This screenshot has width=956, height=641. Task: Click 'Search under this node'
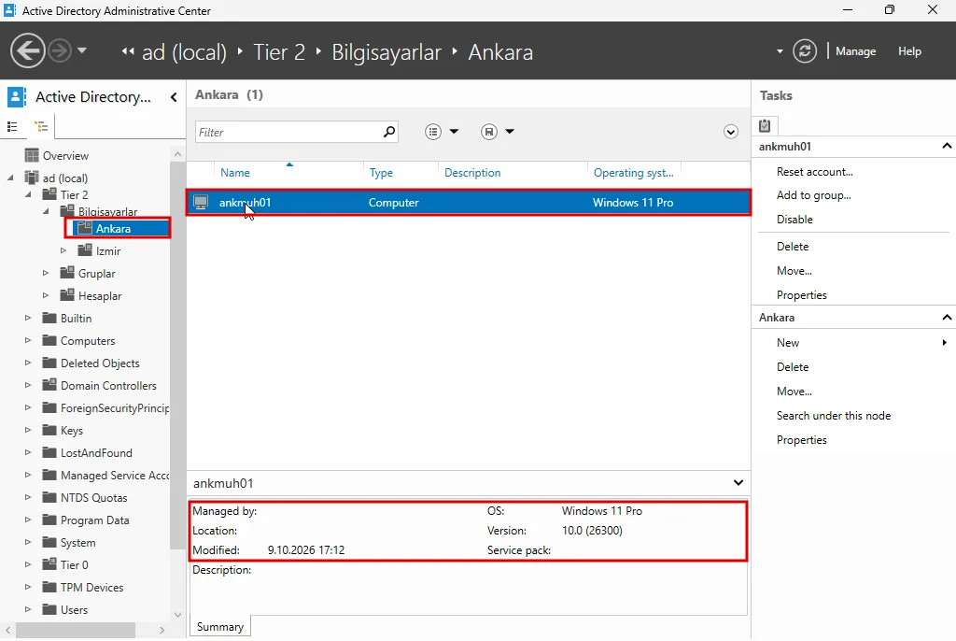coord(834,416)
